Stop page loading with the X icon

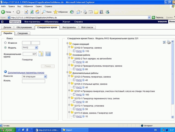[26, 12]
